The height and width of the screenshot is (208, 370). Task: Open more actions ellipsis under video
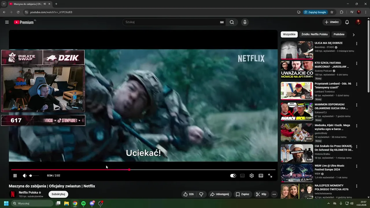pyautogui.click(x=274, y=194)
